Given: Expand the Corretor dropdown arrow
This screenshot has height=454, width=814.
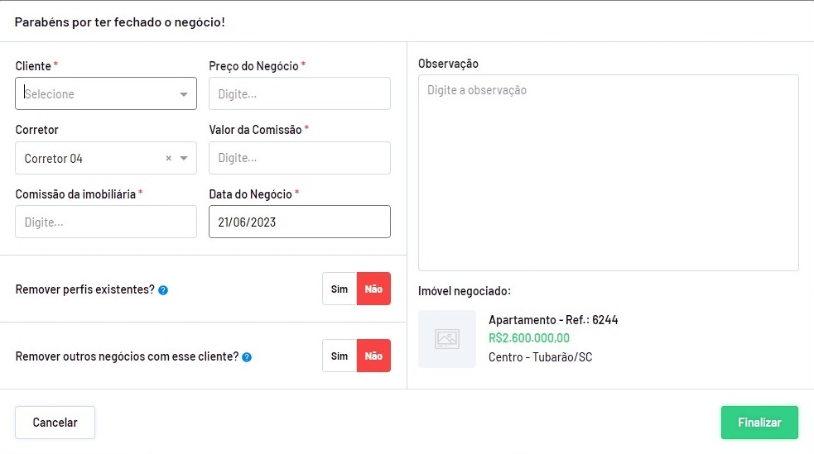Looking at the screenshot, I should 184,159.
